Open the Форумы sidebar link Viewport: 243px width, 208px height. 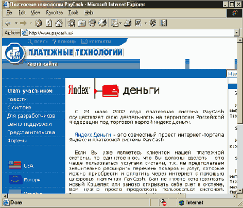tap(17, 141)
